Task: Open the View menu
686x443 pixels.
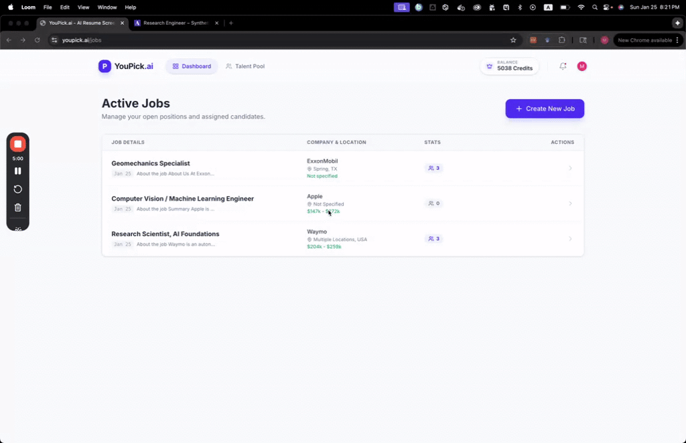Action: [x=83, y=7]
